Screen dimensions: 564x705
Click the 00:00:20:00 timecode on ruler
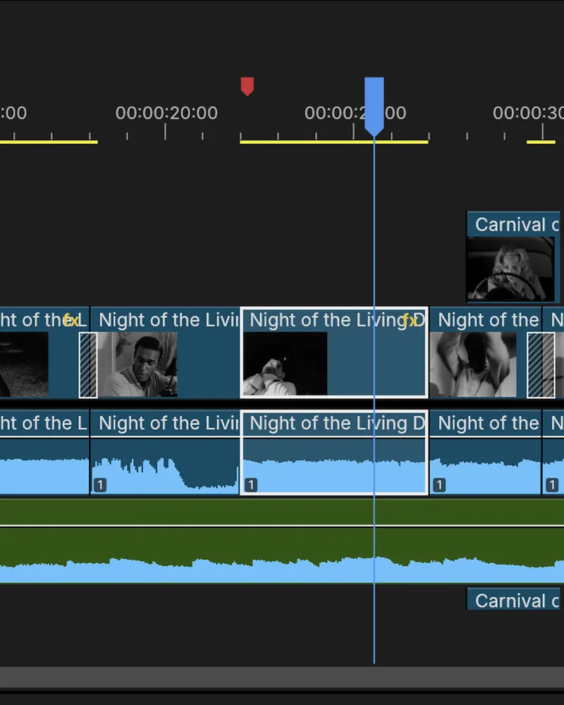pyautogui.click(x=166, y=113)
